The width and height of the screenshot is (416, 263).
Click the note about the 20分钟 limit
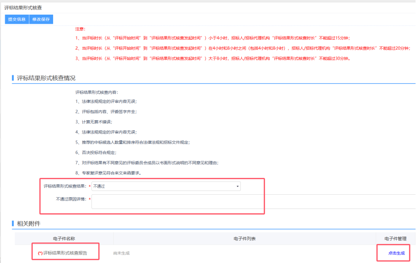[x=242, y=48]
